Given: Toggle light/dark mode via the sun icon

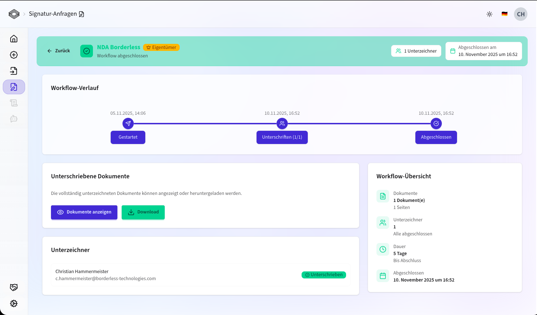Looking at the screenshot, I should [489, 14].
